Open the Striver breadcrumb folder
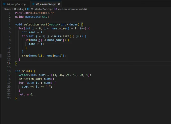Image resolution: width=171 pixels, height=124 pixels. (8, 9)
